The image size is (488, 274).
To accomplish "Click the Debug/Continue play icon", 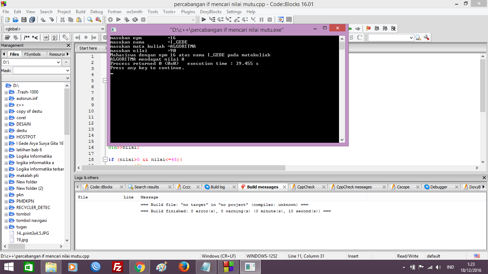I will coord(204,20).
